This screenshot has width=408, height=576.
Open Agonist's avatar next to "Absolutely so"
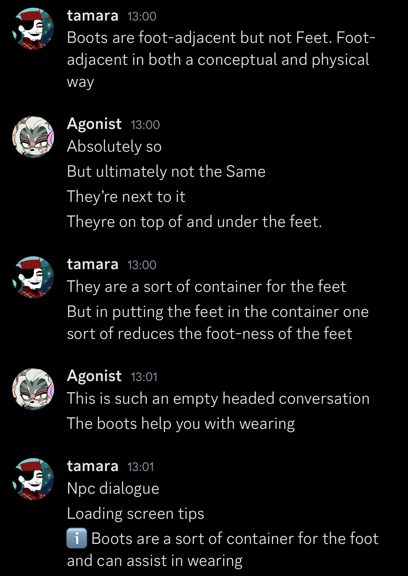point(33,137)
